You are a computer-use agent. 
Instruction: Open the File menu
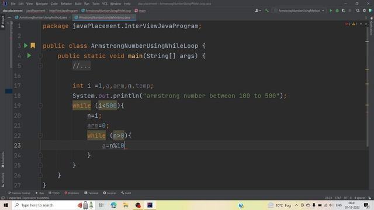coord(13,3)
